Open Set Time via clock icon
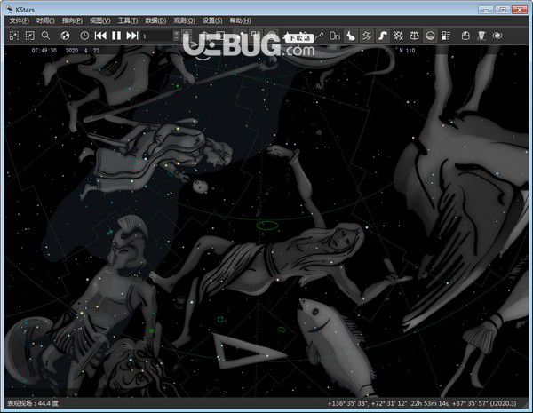The width and height of the screenshot is (533, 413). (84, 36)
